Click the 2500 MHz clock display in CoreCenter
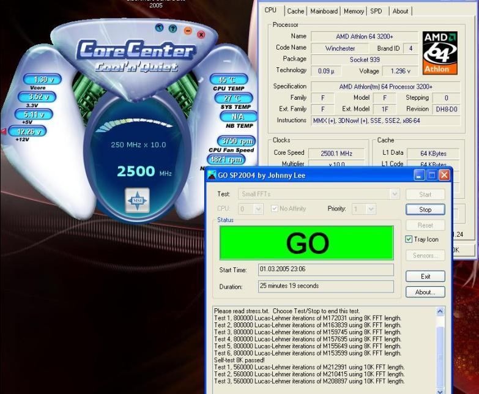 point(144,171)
